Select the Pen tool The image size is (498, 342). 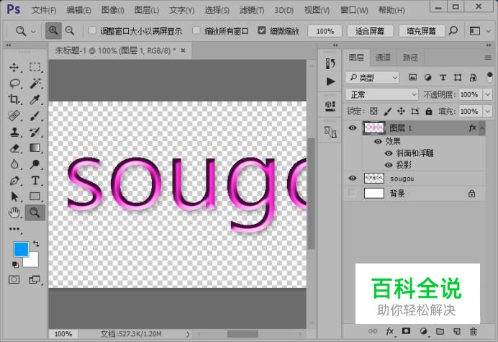click(14, 180)
